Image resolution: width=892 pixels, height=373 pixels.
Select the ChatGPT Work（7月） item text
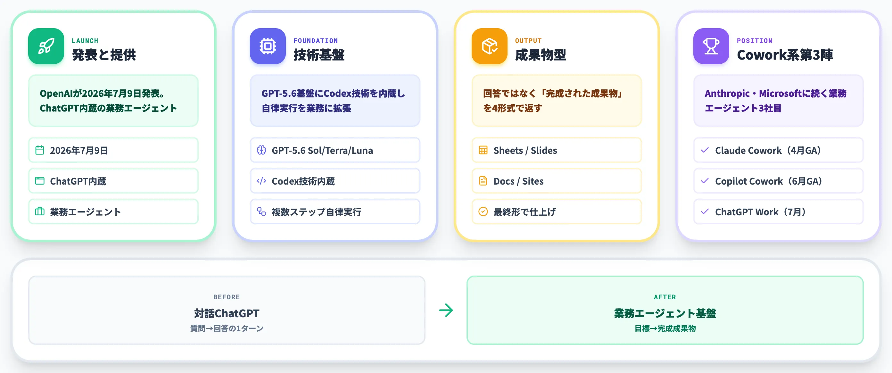click(761, 211)
